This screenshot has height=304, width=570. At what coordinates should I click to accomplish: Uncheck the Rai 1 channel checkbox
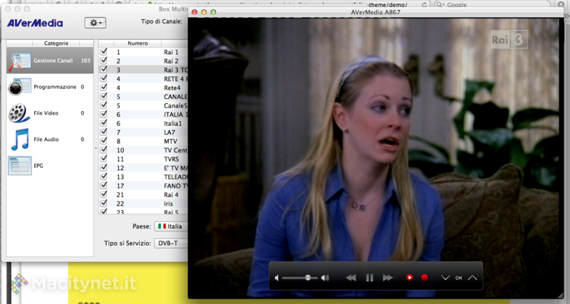click(x=103, y=51)
